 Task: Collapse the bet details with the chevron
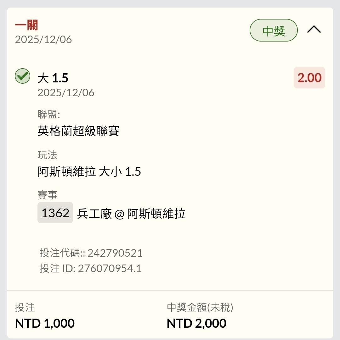[314, 30]
